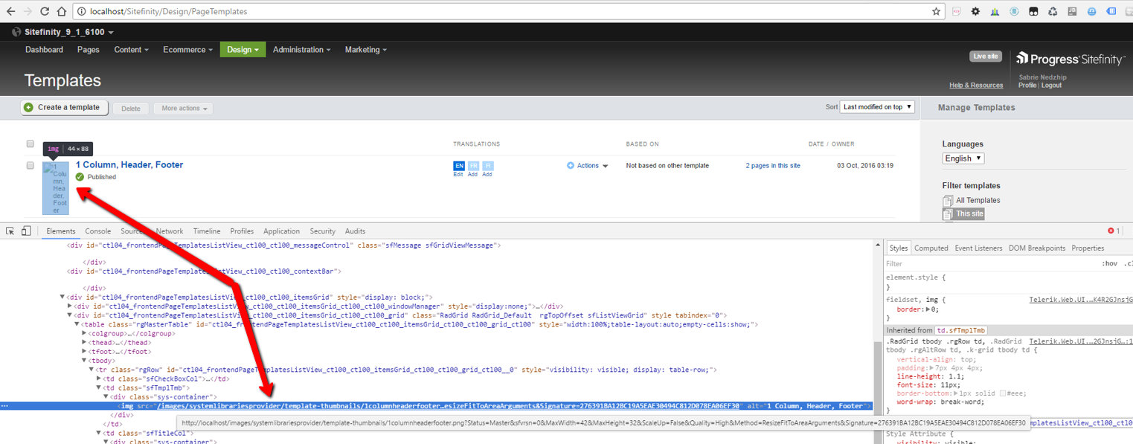Screen dimensions: 1133x444
Task: Open the gear extension in browser toolbar
Action: (x=975, y=11)
